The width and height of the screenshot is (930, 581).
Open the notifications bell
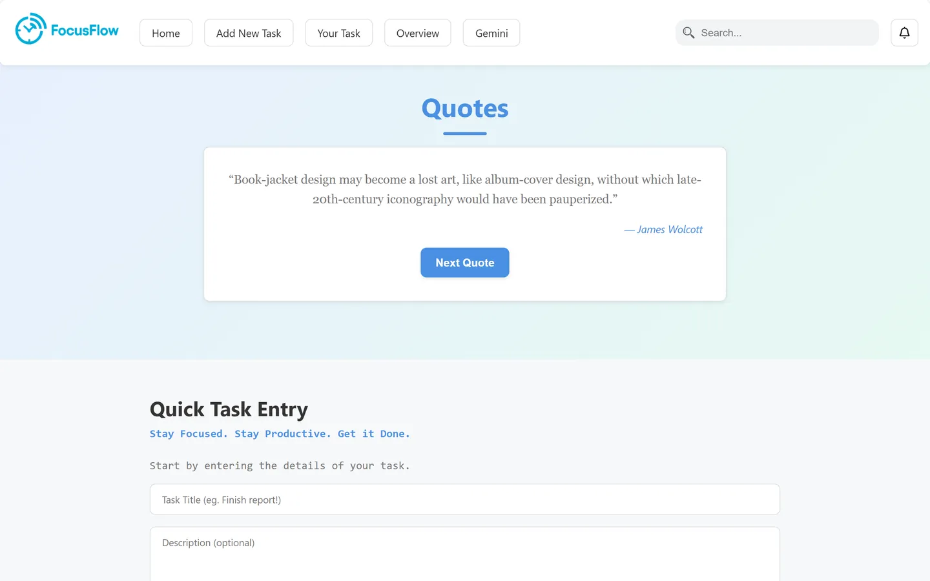pos(904,33)
